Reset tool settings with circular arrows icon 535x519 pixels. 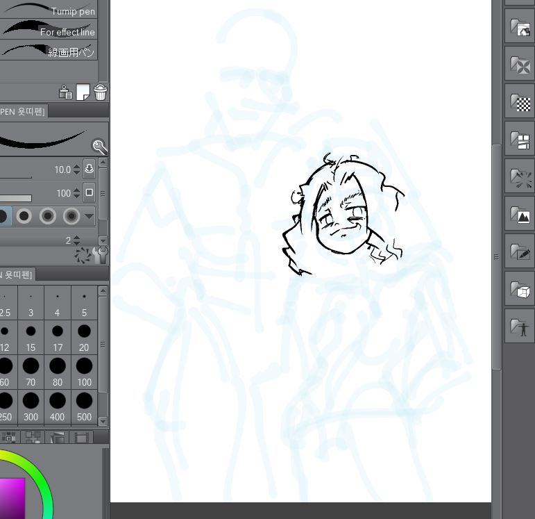coord(83,255)
